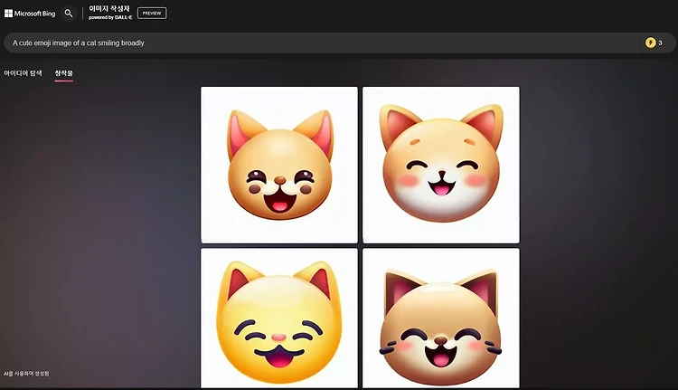
Task: Open the beige cat with whiskers image
Action: point(441,319)
